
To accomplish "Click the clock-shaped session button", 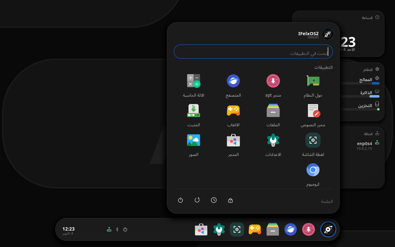I will pyautogui.click(x=214, y=200).
